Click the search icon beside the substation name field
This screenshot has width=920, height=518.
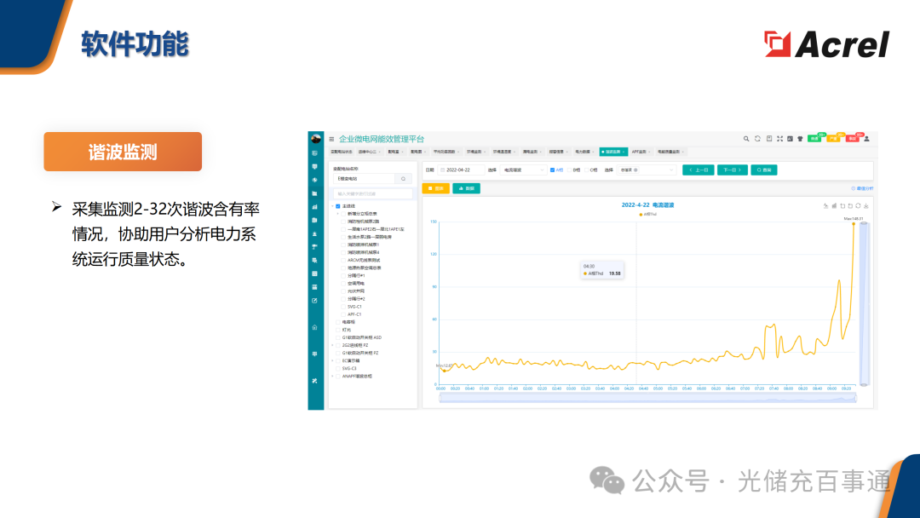pyautogui.click(x=403, y=179)
